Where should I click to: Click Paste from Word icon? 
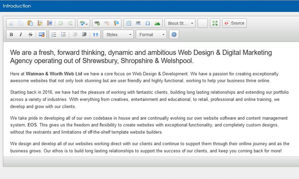tap(50, 23)
